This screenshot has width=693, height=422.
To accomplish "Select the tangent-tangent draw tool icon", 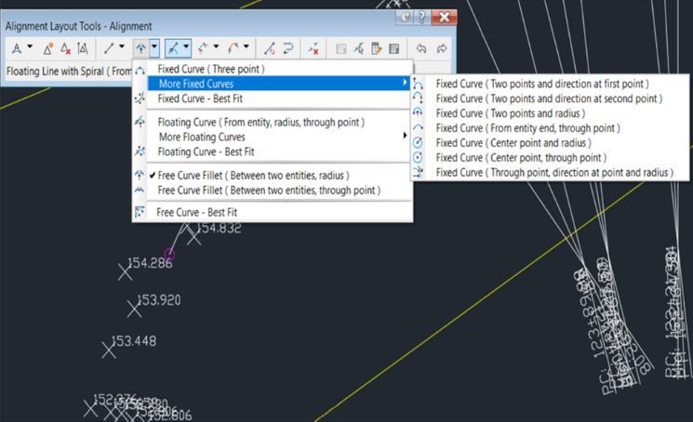I will (x=17, y=48).
